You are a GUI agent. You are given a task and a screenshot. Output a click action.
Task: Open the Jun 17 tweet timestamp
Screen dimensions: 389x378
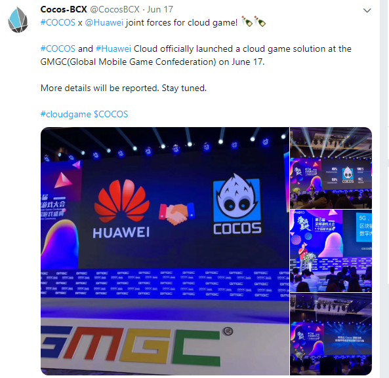[160, 9]
